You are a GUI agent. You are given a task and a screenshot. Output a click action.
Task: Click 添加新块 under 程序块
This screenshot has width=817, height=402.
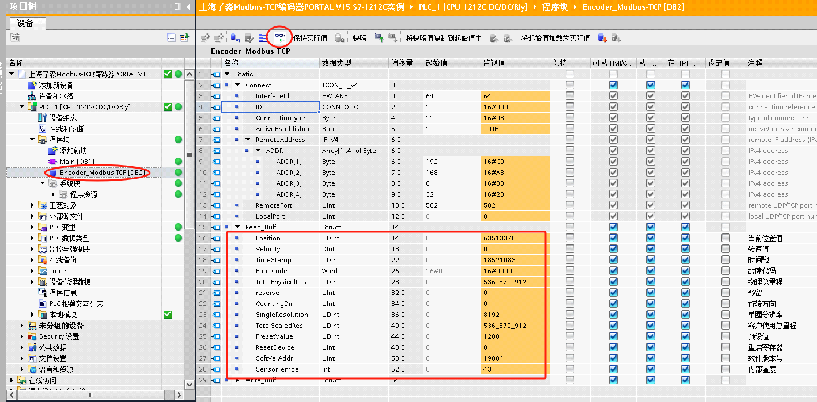(74, 151)
